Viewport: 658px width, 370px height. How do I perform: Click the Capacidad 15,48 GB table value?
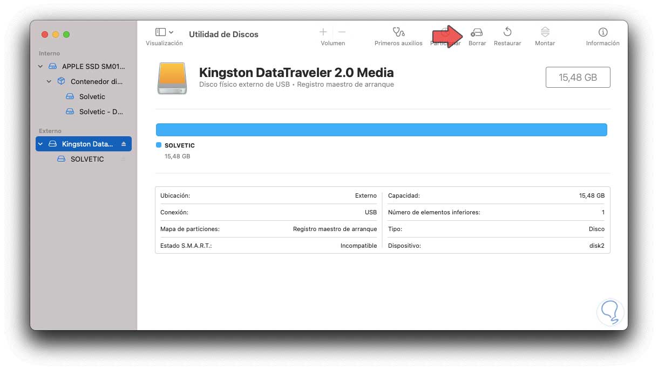tap(592, 196)
